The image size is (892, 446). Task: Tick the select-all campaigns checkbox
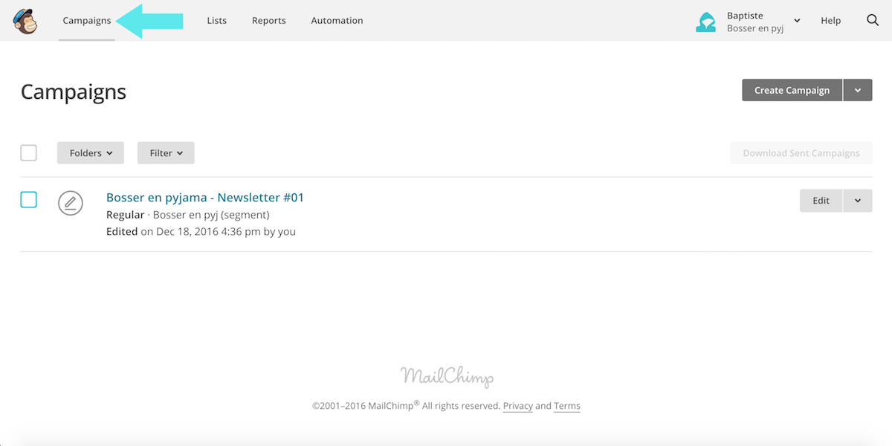pos(28,152)
